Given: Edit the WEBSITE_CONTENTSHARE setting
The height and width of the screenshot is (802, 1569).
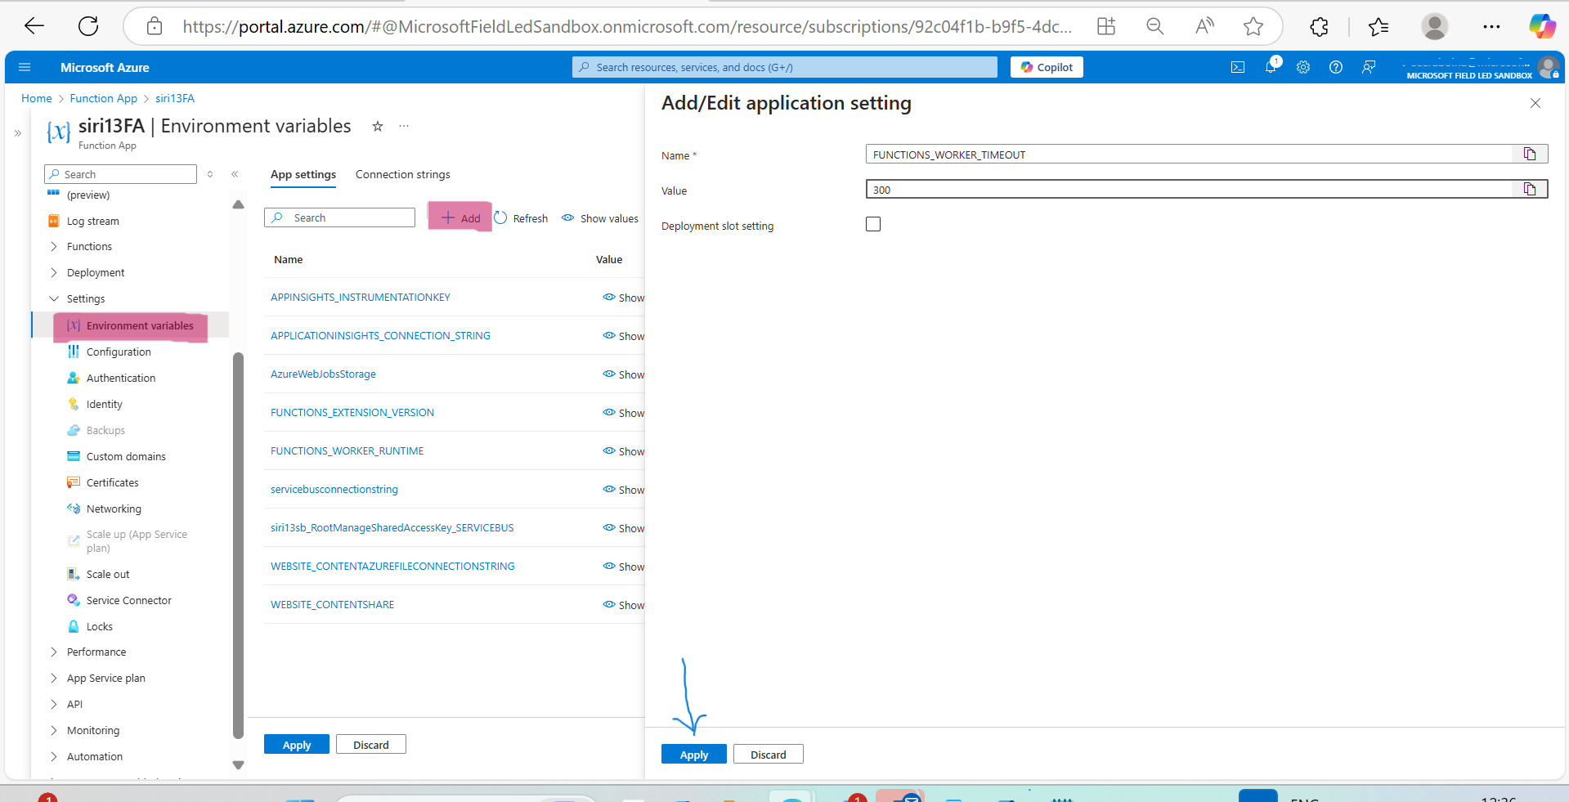Looking at the screenshot, I should [332, 605].
